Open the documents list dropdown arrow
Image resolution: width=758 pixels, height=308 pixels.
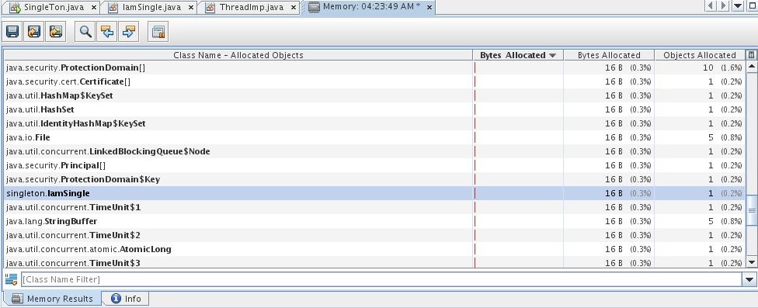738,5
